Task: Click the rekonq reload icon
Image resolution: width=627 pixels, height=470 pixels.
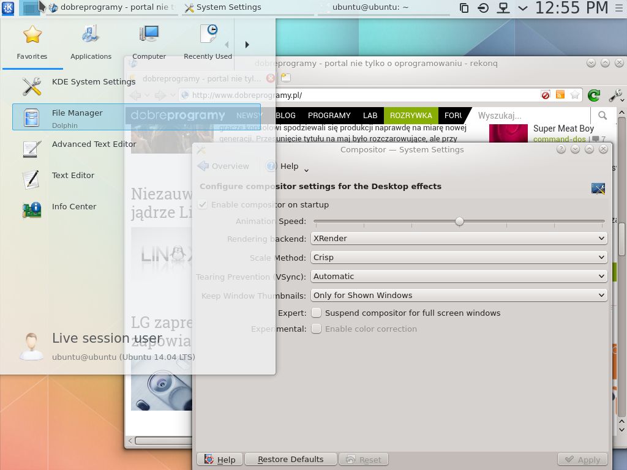Action: coord(594,95)
